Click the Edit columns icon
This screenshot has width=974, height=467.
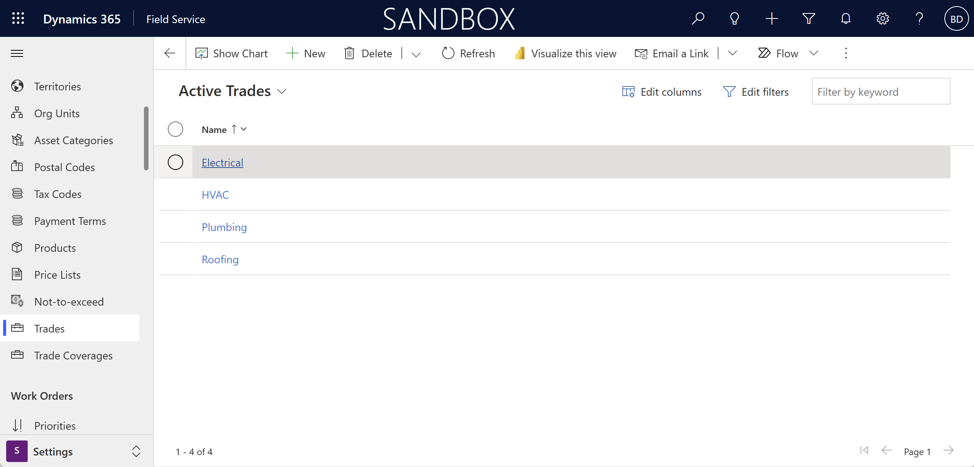629,91
